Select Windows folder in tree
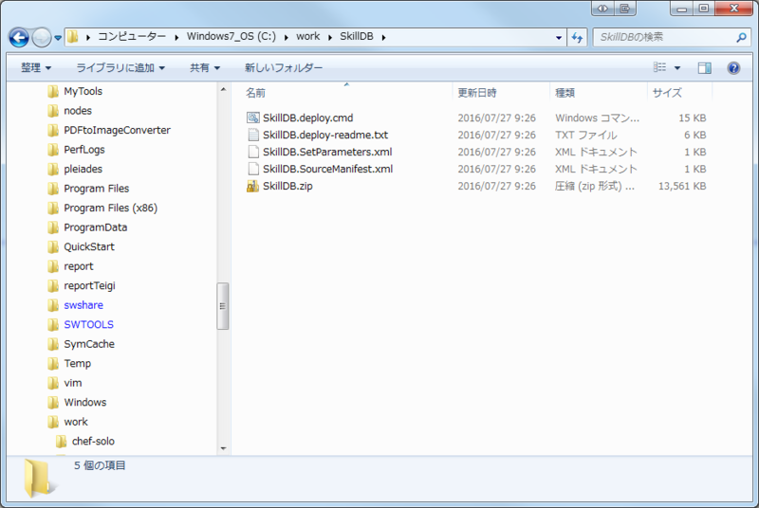759x508 pixels. coord(85,403)
